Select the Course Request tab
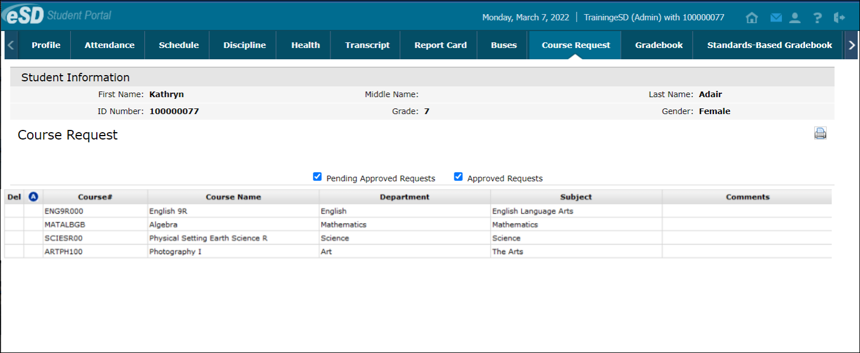This screenshot has width=860, height=353. click(576, 45)
